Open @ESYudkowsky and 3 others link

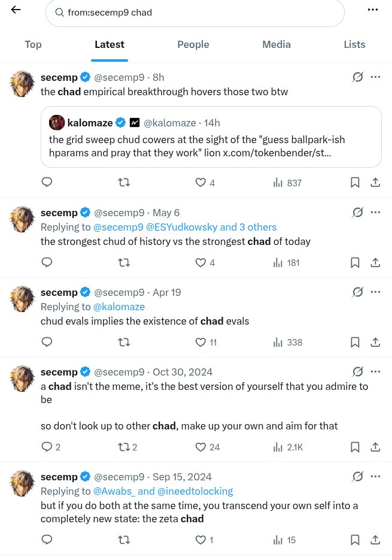[211, 227]
